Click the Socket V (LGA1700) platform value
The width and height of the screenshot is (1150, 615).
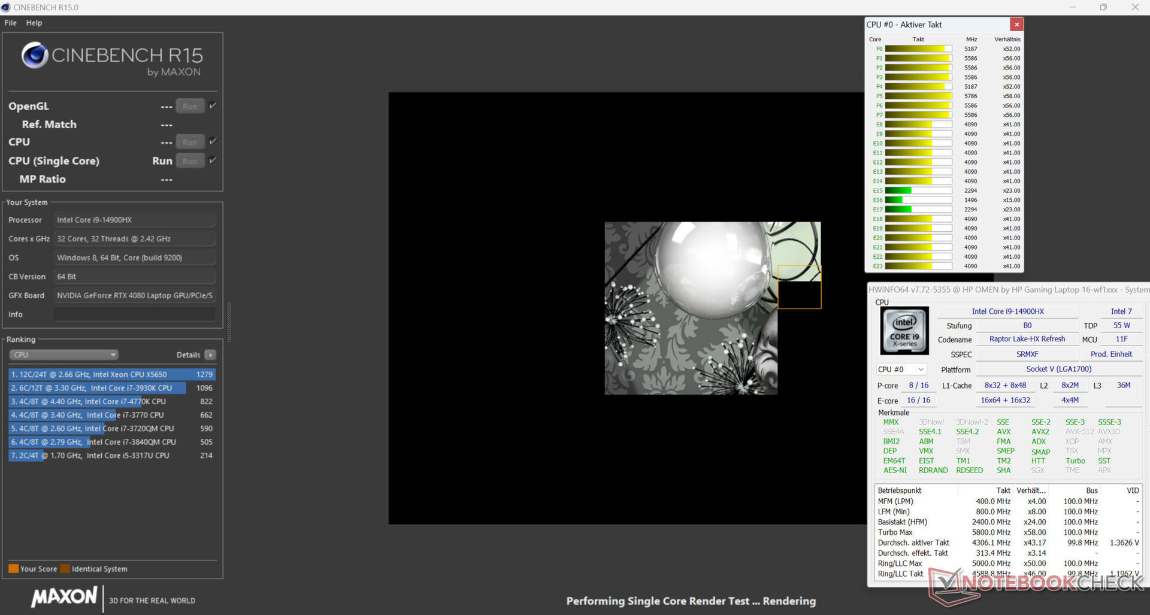point(1058,369)
